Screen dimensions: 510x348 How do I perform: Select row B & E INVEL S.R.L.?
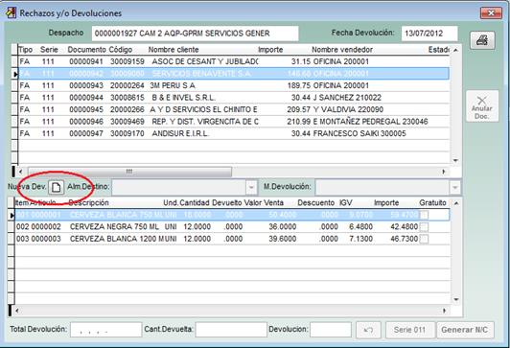pos(234,98)
